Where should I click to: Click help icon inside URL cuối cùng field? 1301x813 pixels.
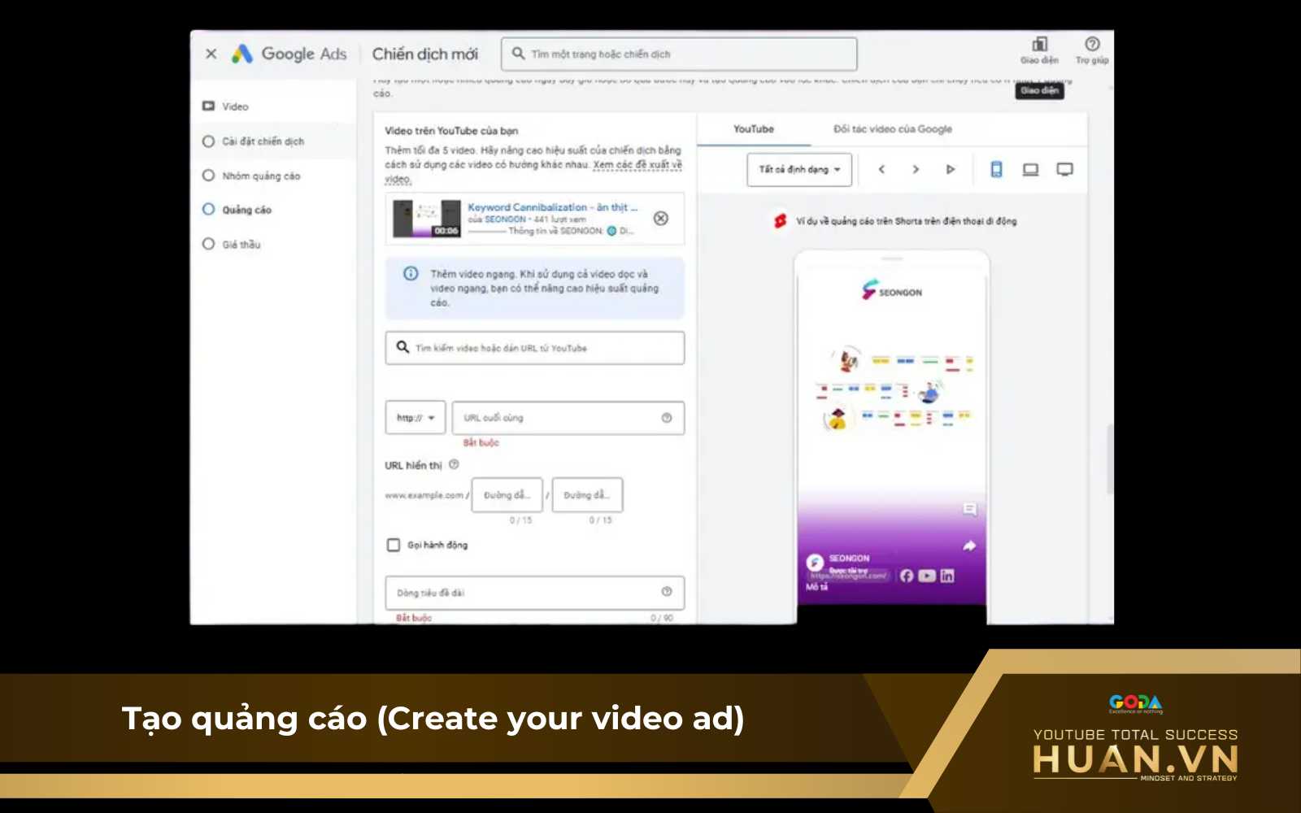667,418
